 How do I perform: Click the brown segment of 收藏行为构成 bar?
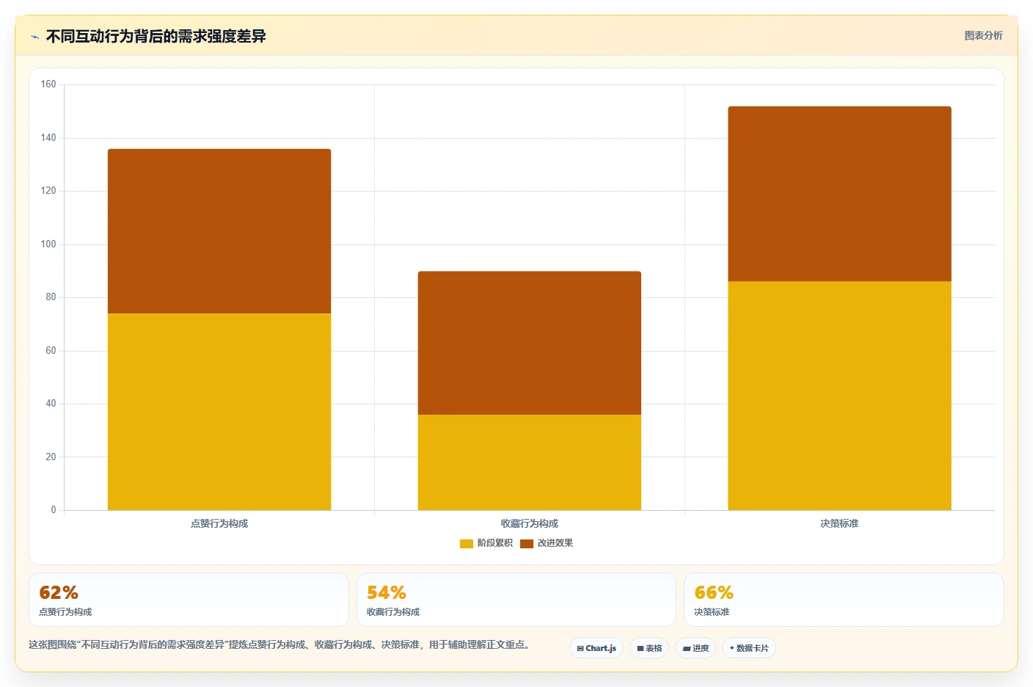pyautogui.click(x=530, y=343)
